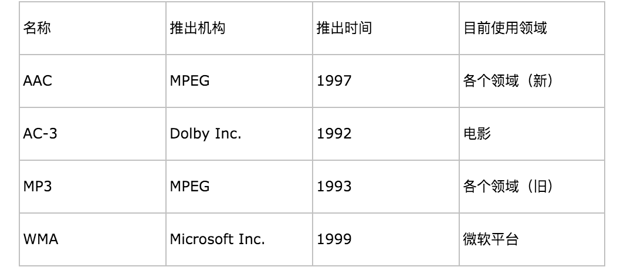Image resolution: width=617 pixels, height=277 pixels.
Task: Click MPEG in the AAC row
Action: click(190, 80)
